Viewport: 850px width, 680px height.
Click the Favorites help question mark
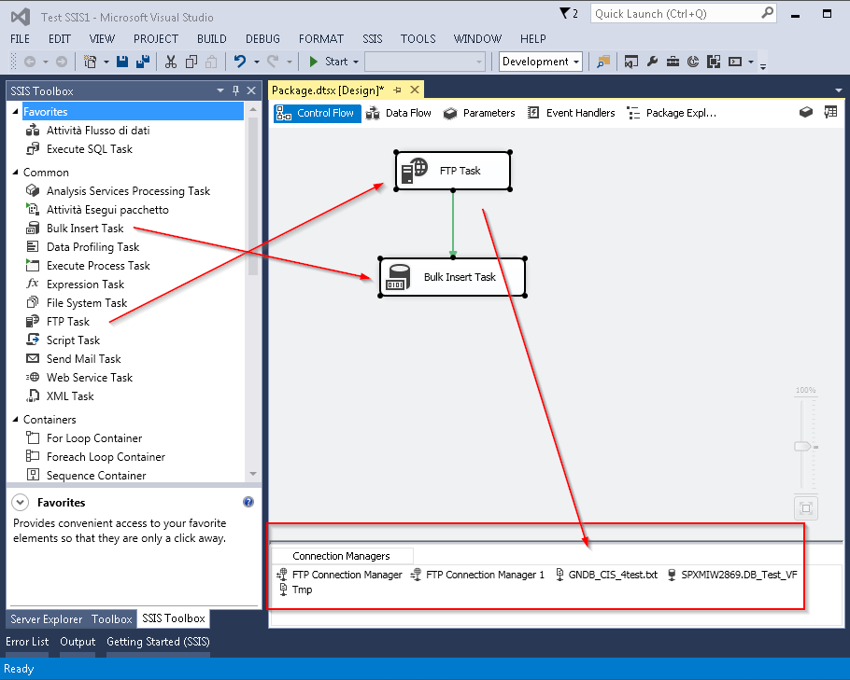248,502
